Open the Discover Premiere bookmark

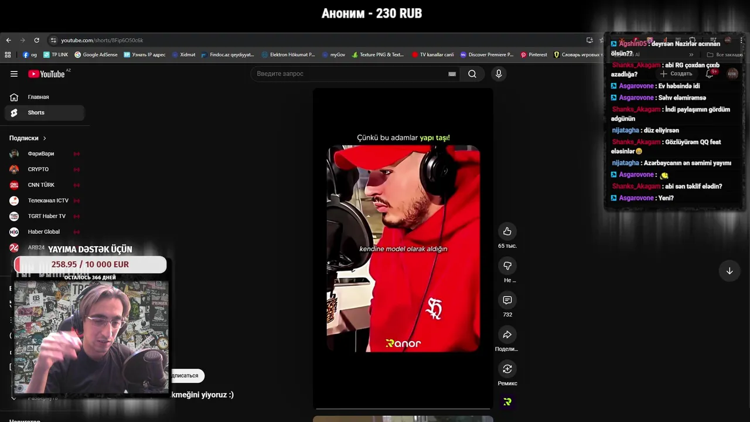pos(487,55)
